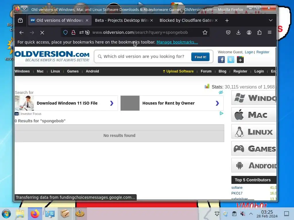This screenshot has width=294, height=220.
Task: Open Linux in the navigation bar
Action: pos(55,71)
